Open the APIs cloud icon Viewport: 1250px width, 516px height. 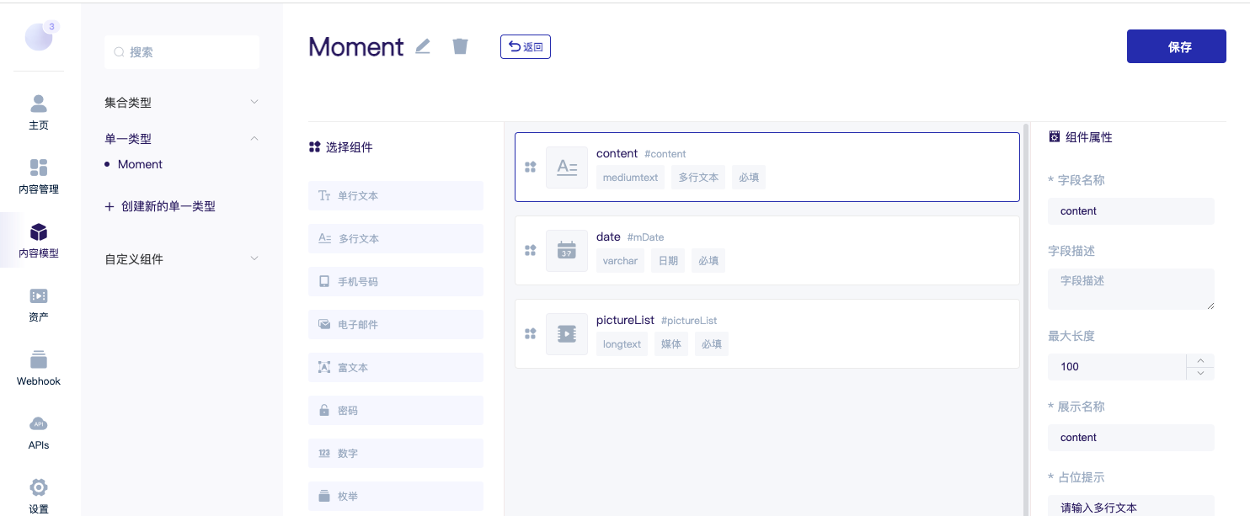[x=39, y=423]
